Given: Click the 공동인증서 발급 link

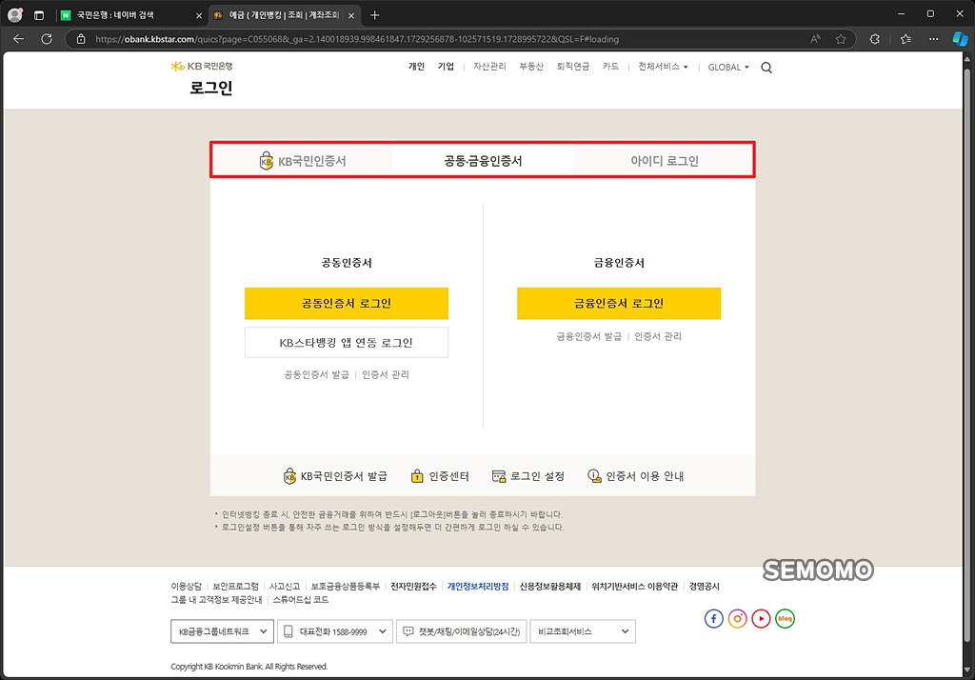Looking at the screenshot, I should [316, 374].
